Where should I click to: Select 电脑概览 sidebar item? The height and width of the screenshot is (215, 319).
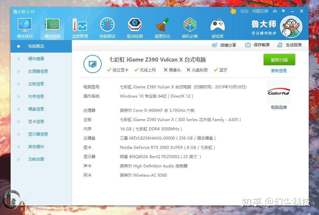41,46
